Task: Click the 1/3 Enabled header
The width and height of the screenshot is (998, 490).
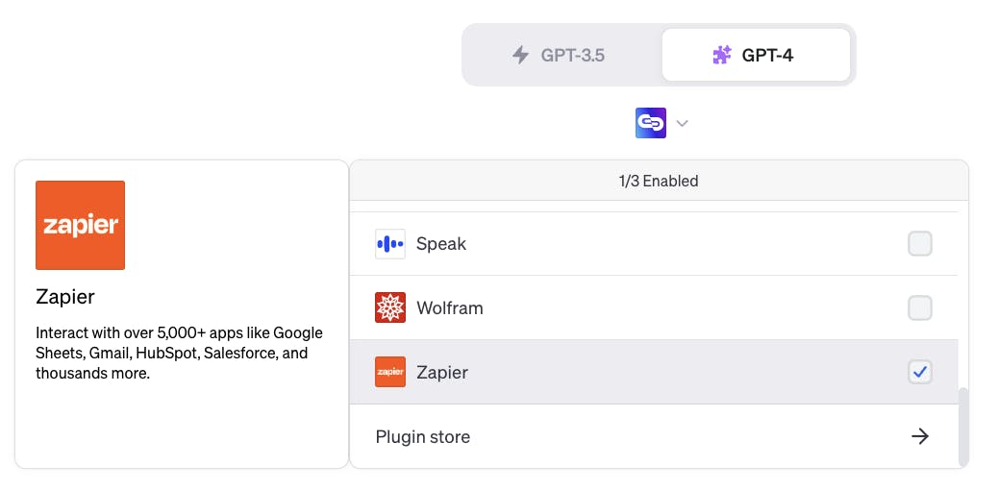Action: pos(658,181)
